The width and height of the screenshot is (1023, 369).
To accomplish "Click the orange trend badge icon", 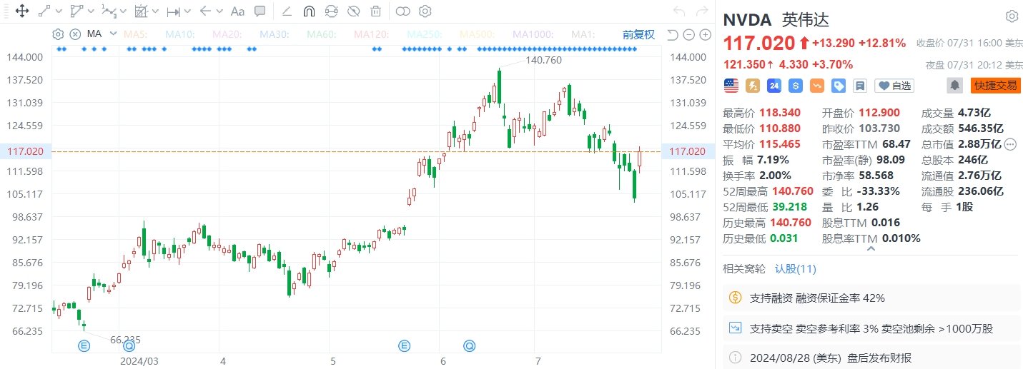I will pos(817,86).
